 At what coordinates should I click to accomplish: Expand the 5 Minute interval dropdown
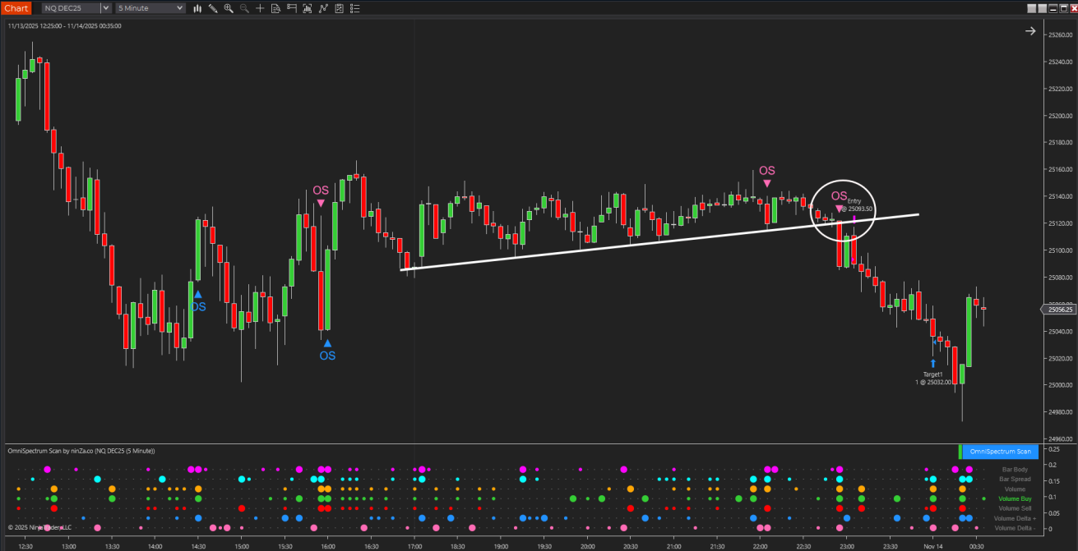tap(180, 8)
